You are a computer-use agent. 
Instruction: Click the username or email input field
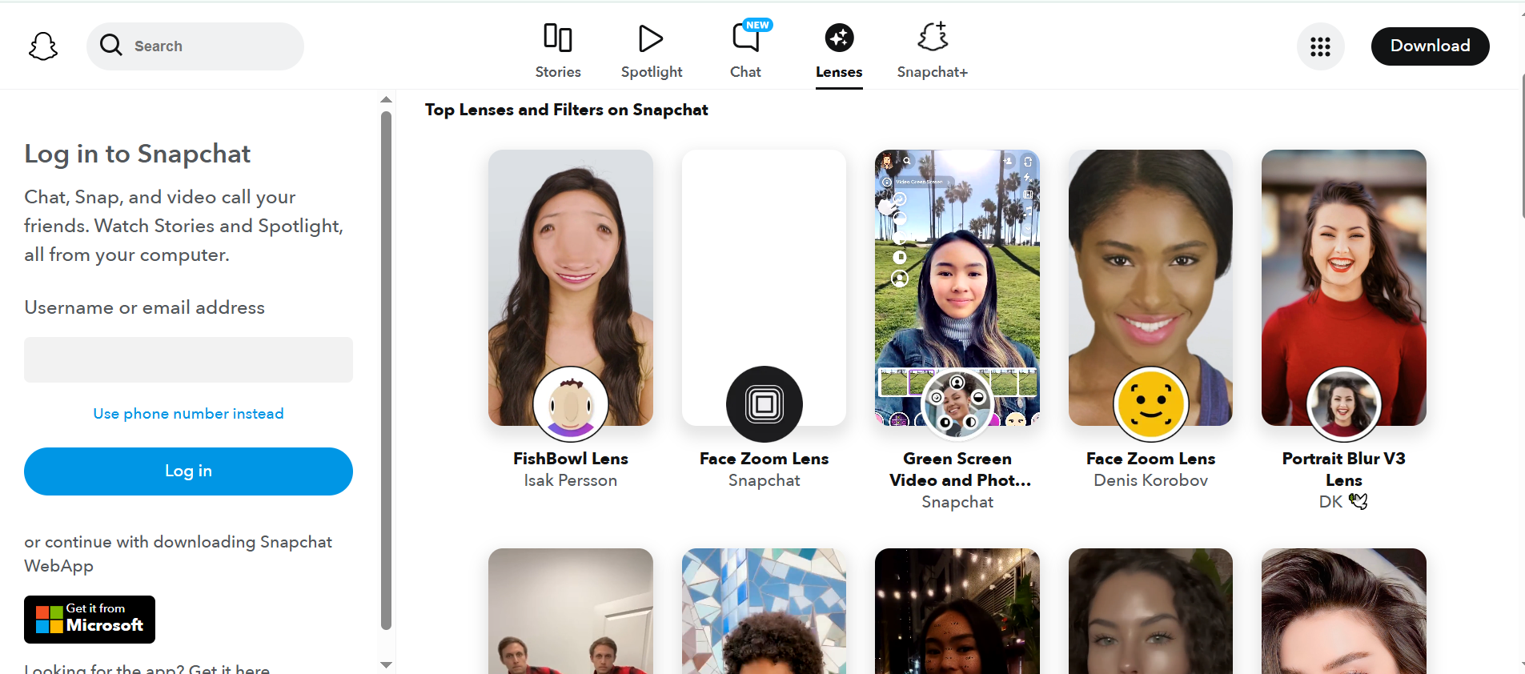pyautogui.click(x=188, y=359)
